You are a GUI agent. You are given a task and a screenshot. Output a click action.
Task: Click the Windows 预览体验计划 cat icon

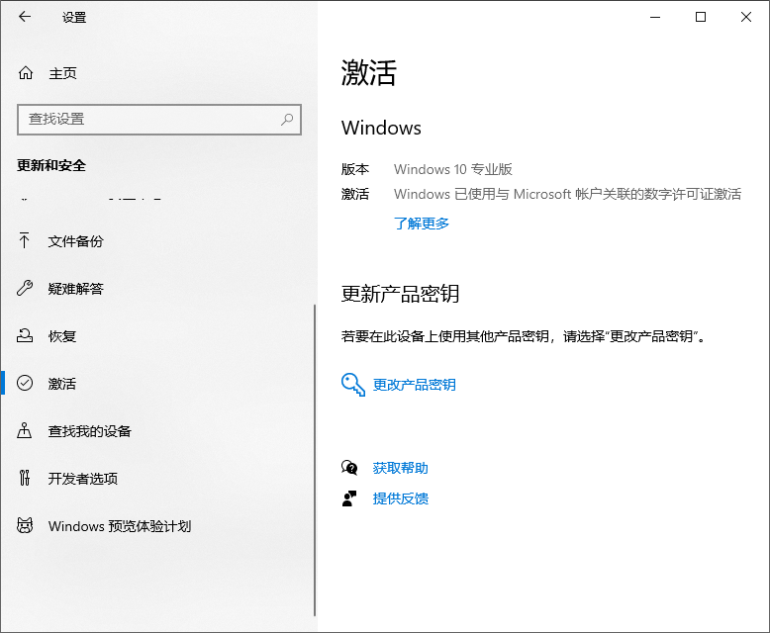pyautogui.click(x=25, y=525)
